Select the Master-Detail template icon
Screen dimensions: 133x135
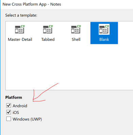point(20,29)
